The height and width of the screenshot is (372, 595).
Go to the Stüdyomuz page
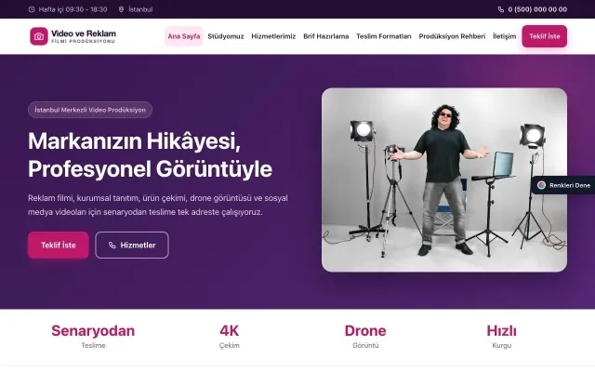[225, 36]
